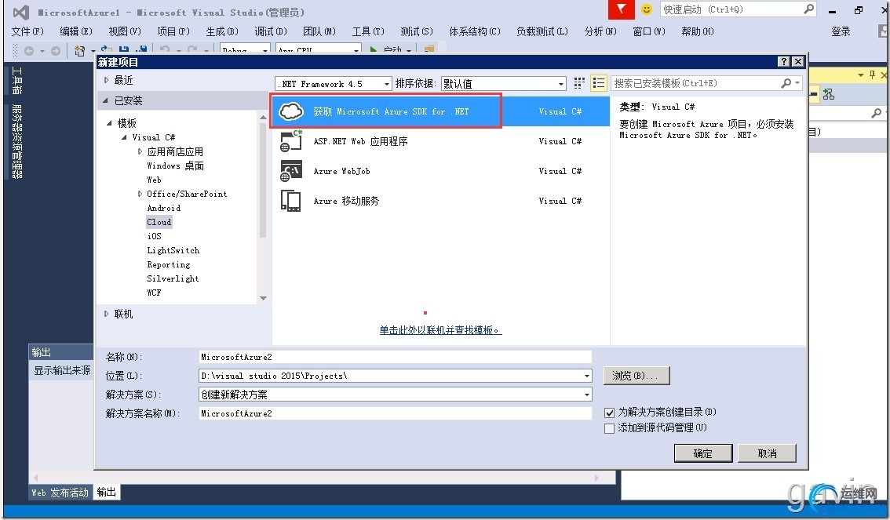This screenshot has width=890, height=520.
Task: Collapse the Visual C# tree node
Action: 124,137
